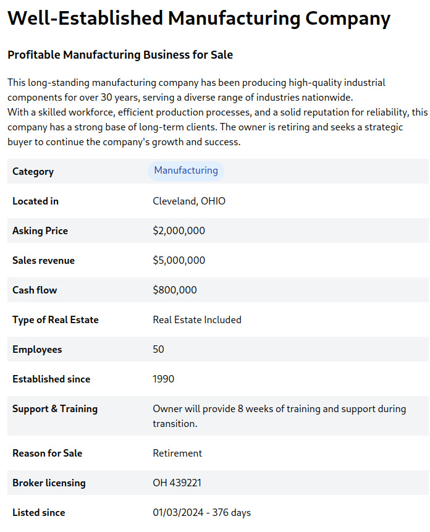Select the Category row label
This screenshot has height=532, width=430.
33,172
